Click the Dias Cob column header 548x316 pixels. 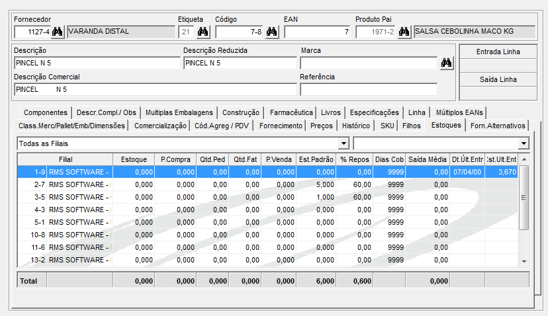click(x=389, y=159)
